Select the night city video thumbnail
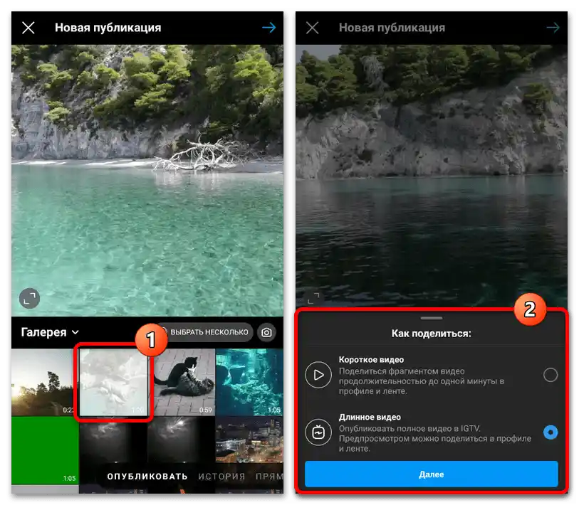 coord(250,440)
